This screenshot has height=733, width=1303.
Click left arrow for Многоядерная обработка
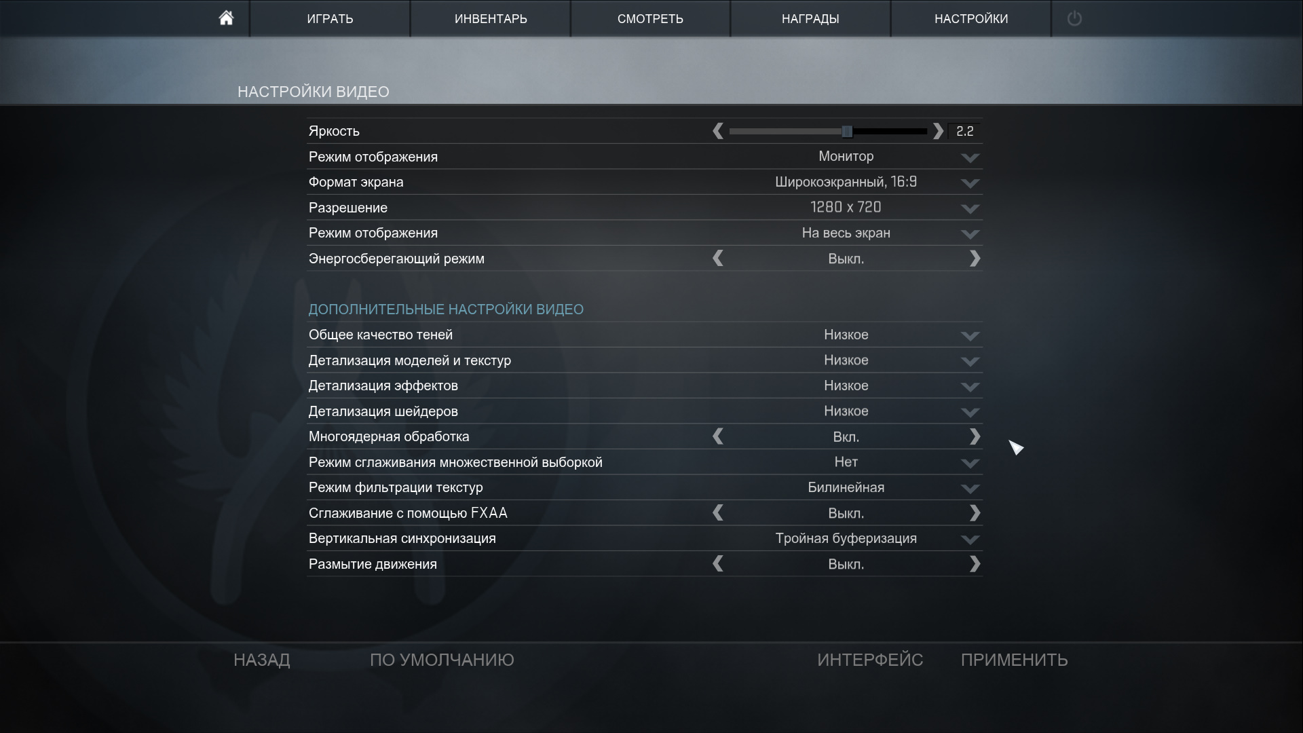pos(718,436)
